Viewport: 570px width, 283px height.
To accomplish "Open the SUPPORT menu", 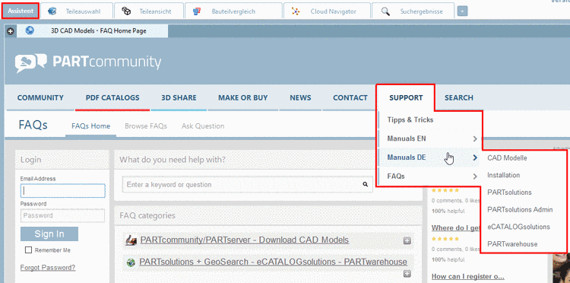I will pos(406,97).
